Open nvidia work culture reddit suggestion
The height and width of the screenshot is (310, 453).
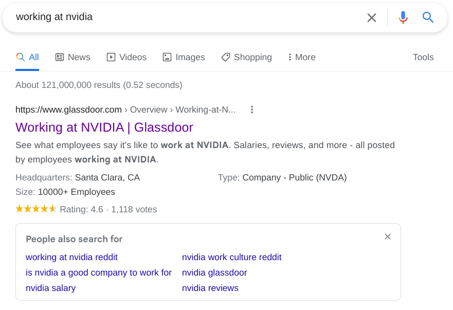pyautogui.click(x=231, y=257)
